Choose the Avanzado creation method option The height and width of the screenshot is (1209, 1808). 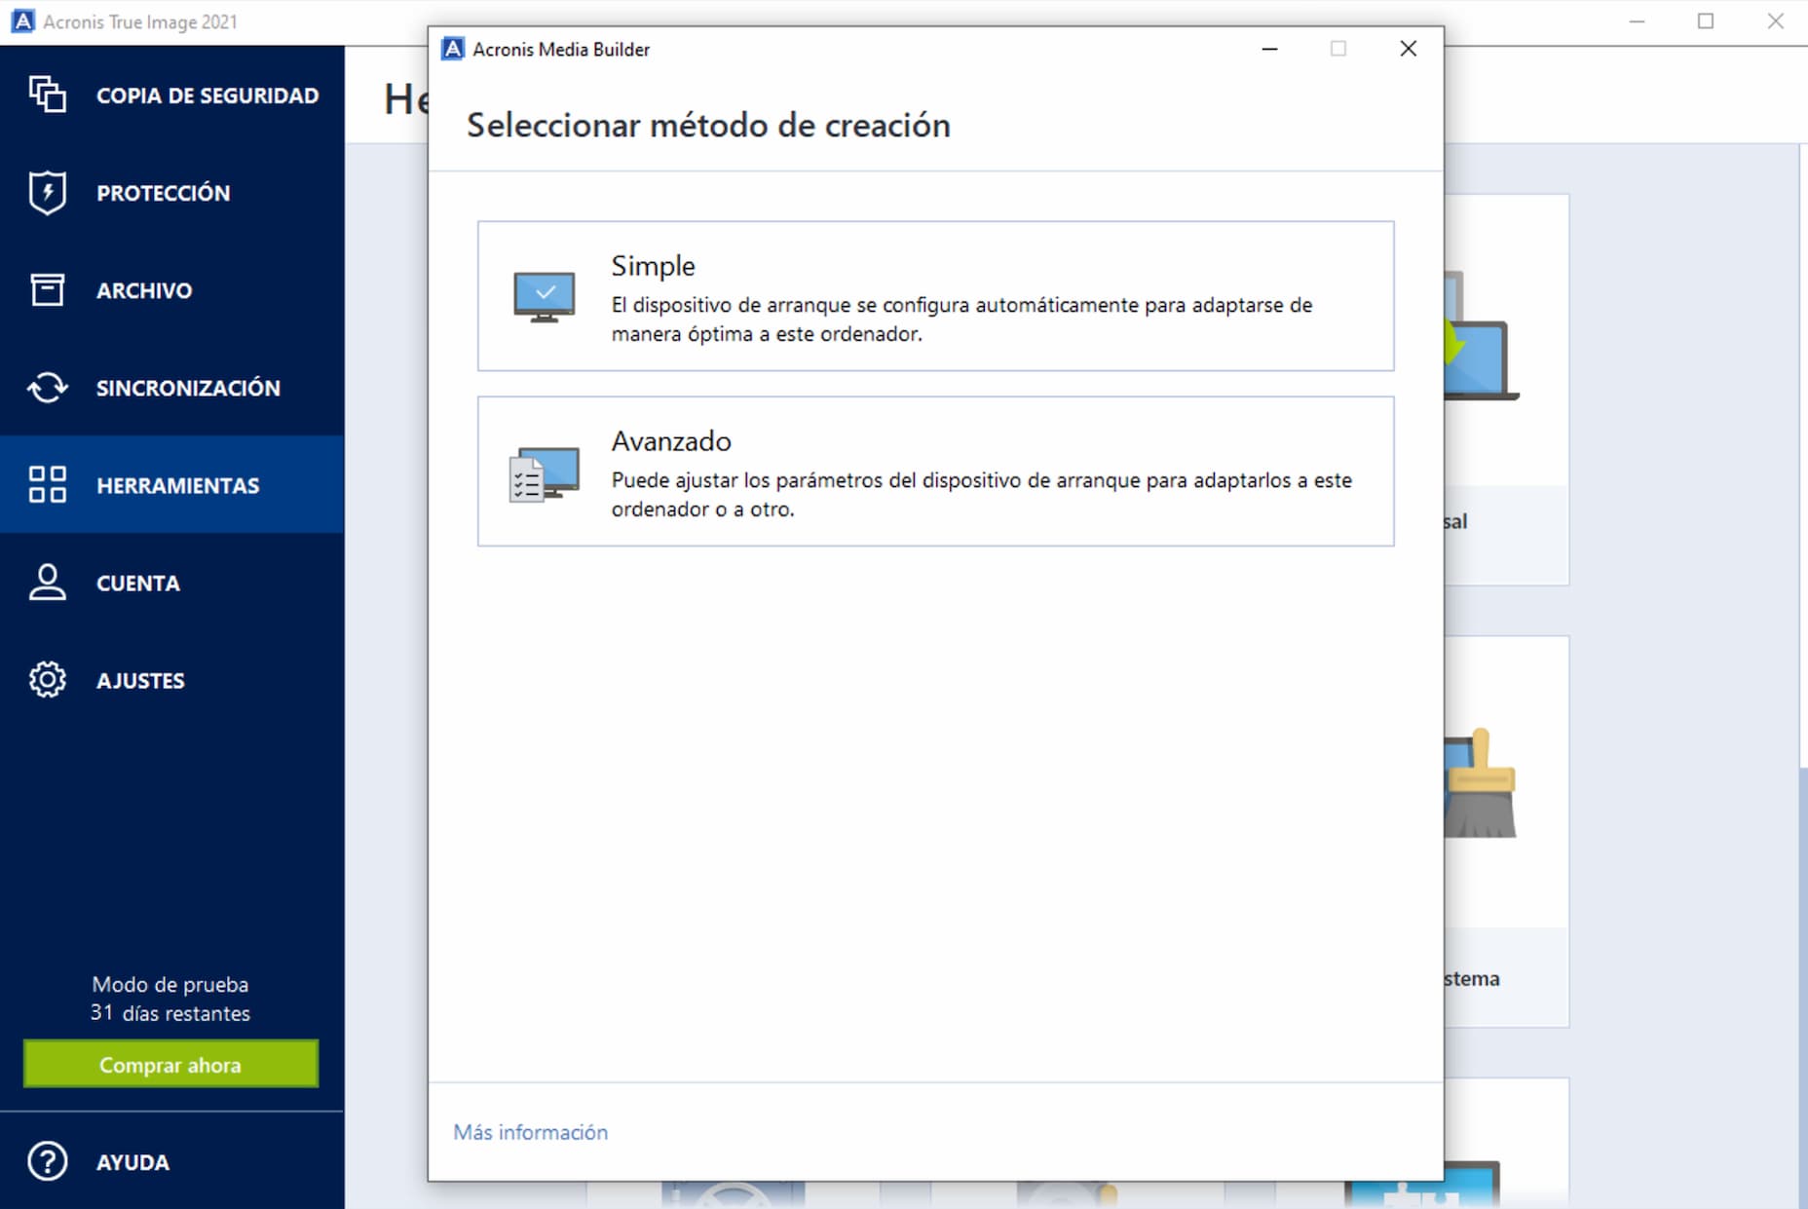click(935, 472)
